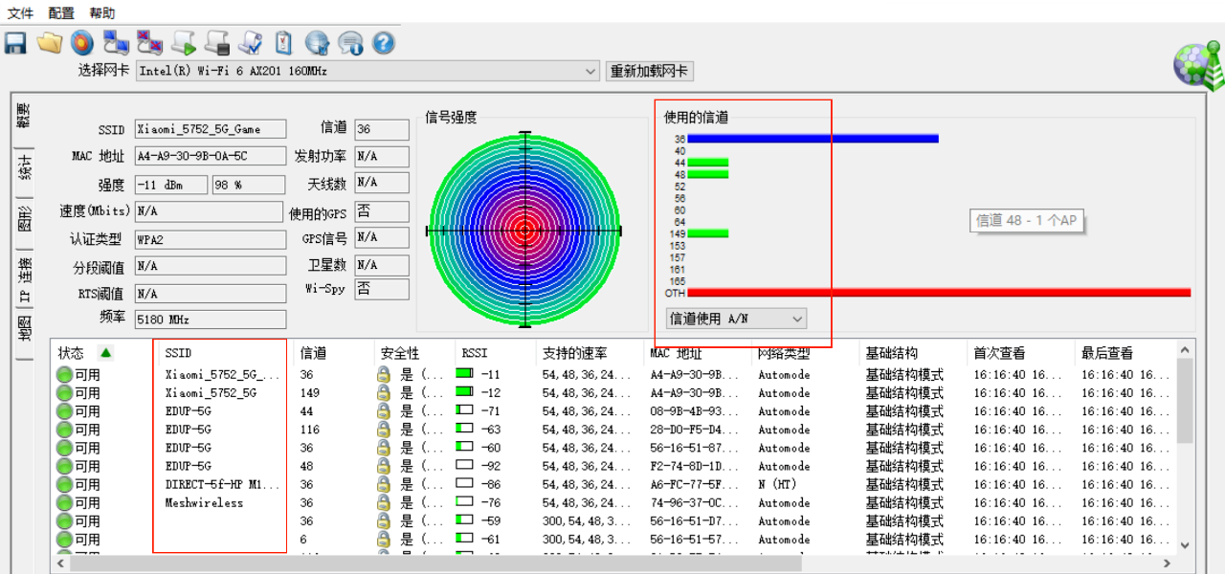The image size is (1225, 574).
Task: Click the bullseye target toolbar icon
Action: [x=81, y=43]
